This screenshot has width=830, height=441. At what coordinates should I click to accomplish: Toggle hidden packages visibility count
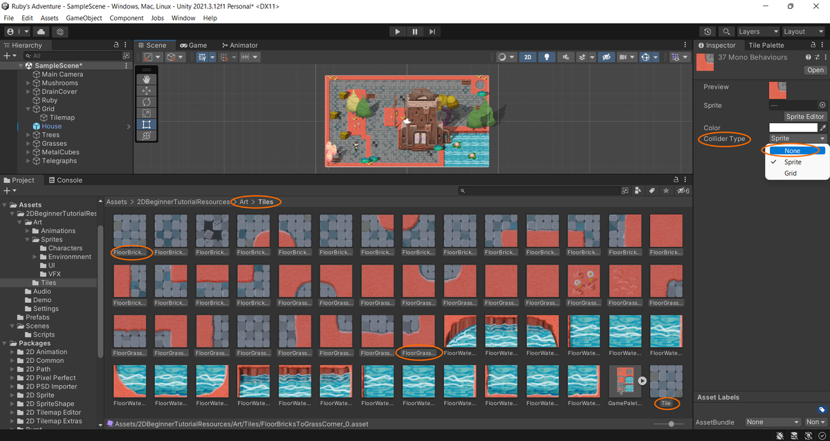coord(683,191)
